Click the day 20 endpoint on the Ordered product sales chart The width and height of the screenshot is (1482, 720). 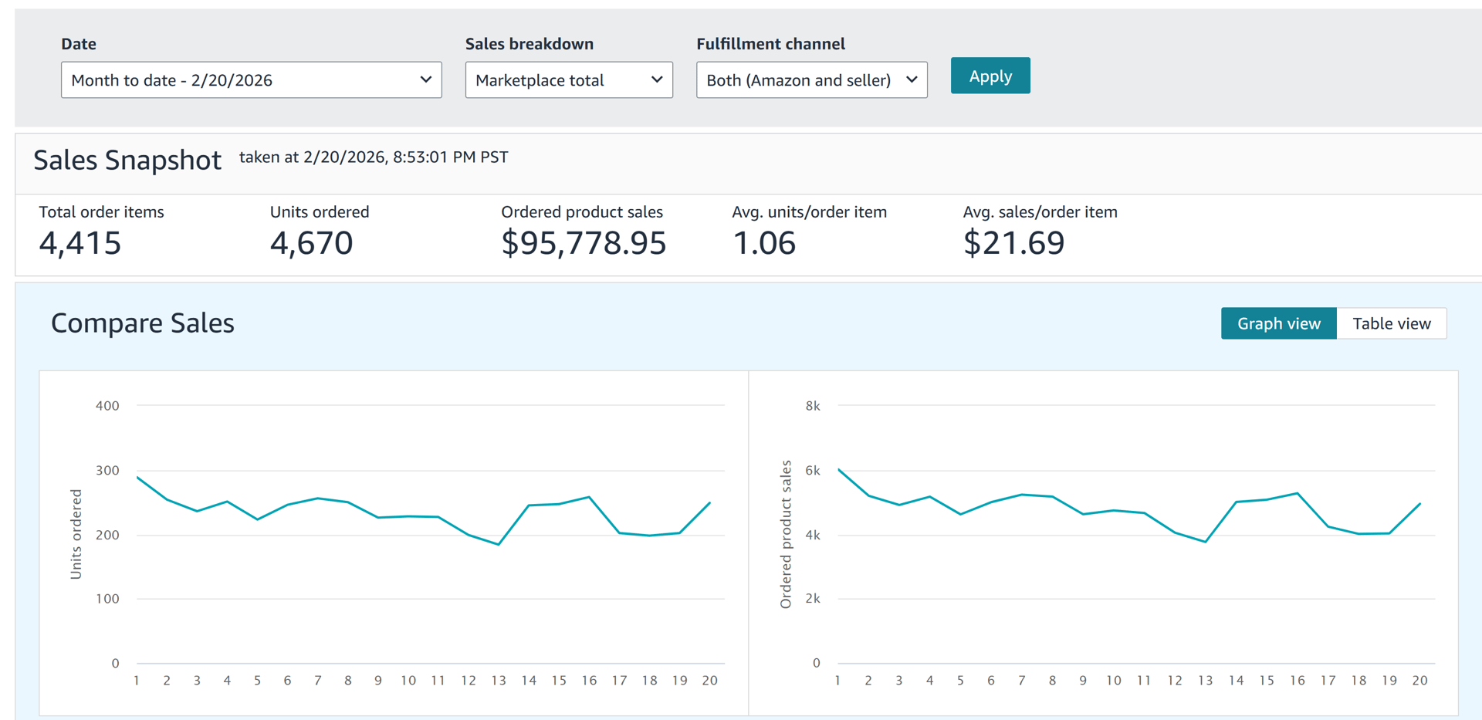coord(1419,504)
